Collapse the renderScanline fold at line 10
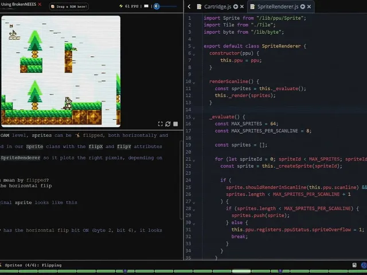This screenshot has height=275, width=367. pos(194,82)
